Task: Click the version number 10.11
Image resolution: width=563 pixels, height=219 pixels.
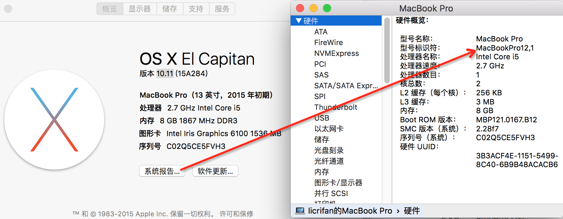Action: coord(165,73)
